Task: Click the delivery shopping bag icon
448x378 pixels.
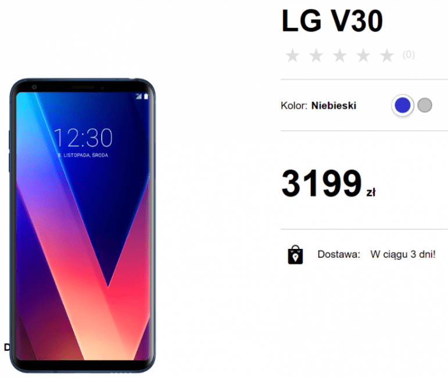Action: click(295, 255)
